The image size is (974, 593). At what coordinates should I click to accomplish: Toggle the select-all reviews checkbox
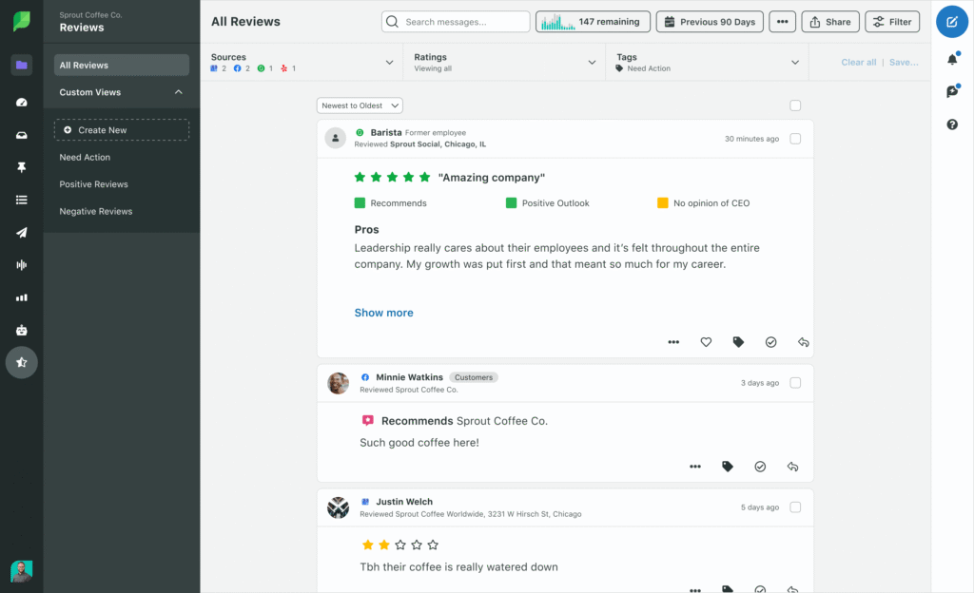pos(795,105)
